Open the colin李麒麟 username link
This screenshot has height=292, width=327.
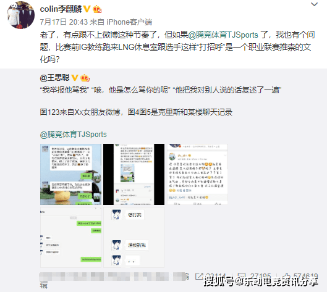tap(61, 9)
